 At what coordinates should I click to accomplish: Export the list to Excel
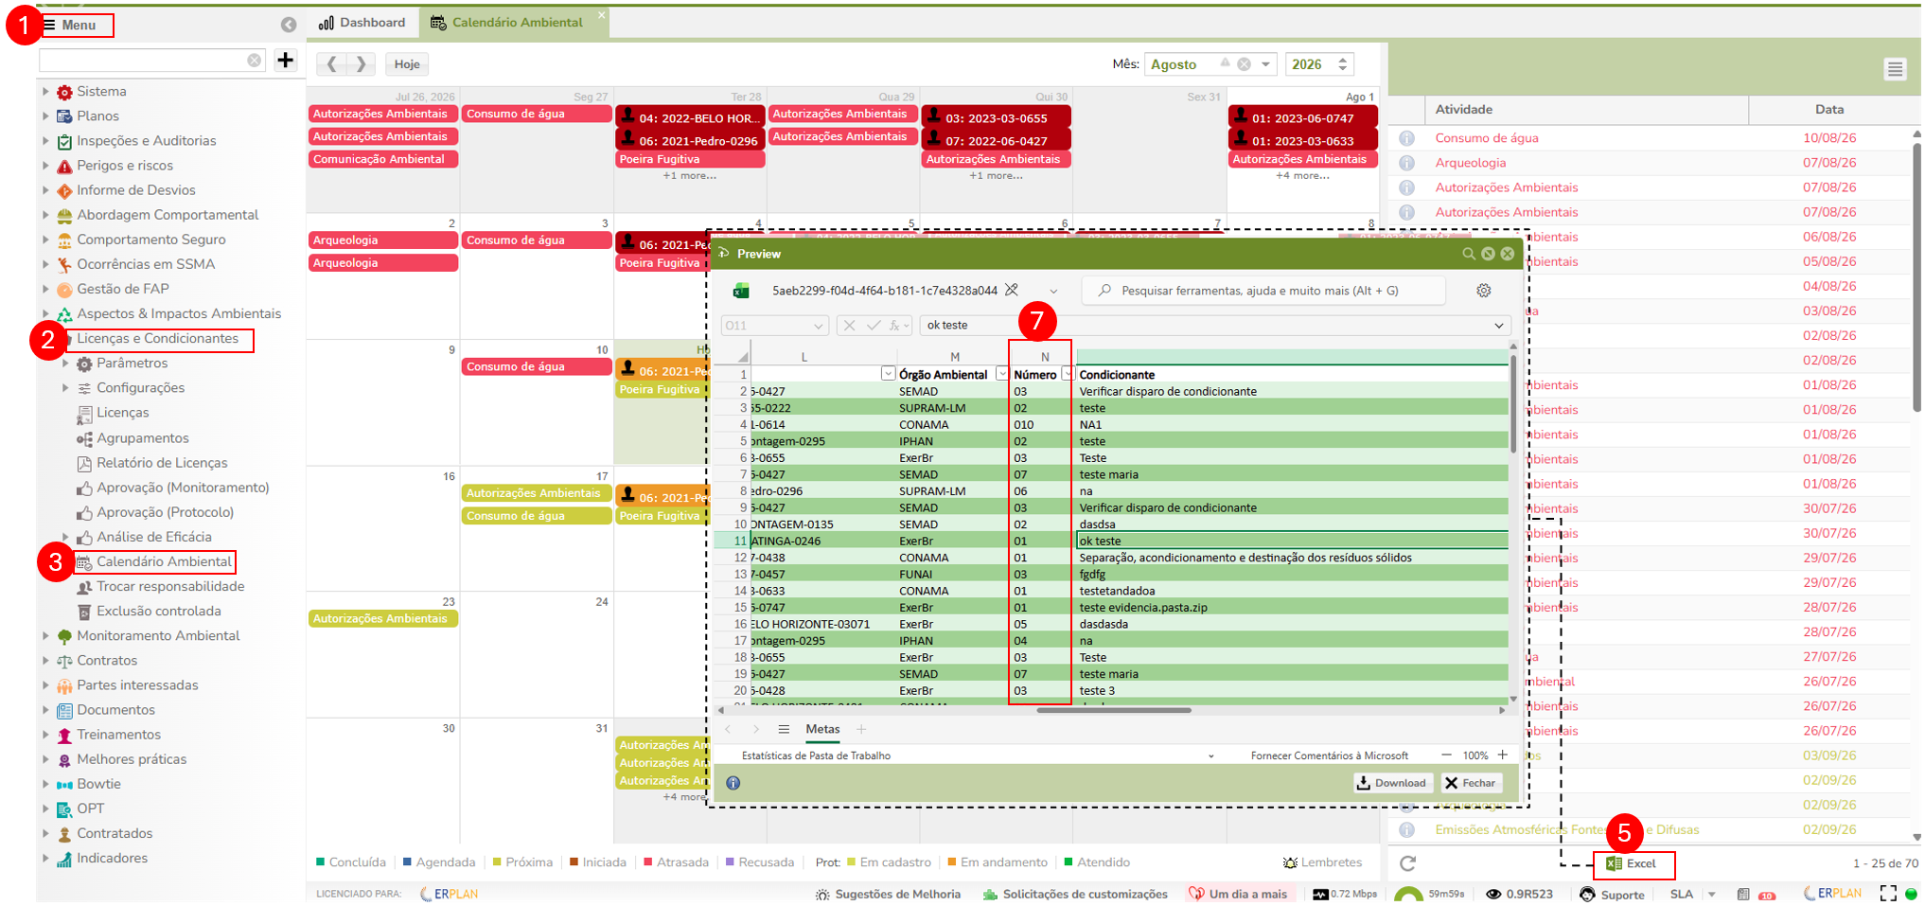tap(1632, 863)
